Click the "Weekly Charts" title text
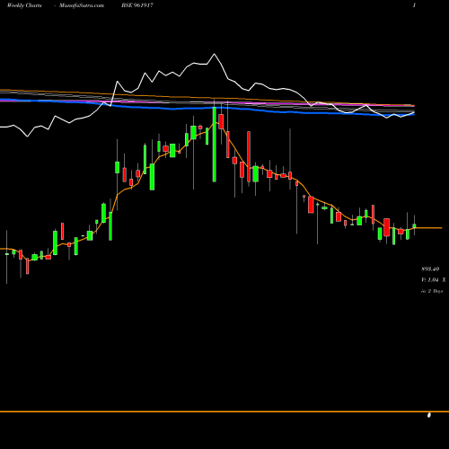The height and width of the screenshot is (449, 449). pyautogui.click(x=24, y=5)
